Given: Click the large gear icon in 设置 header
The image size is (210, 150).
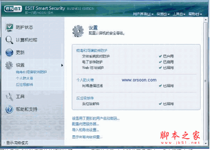Looking at the screenshot, I should (x=78, y=31).
